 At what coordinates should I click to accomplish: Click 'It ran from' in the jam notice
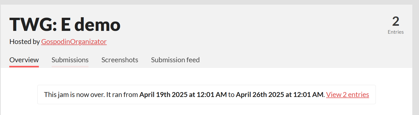122,95
